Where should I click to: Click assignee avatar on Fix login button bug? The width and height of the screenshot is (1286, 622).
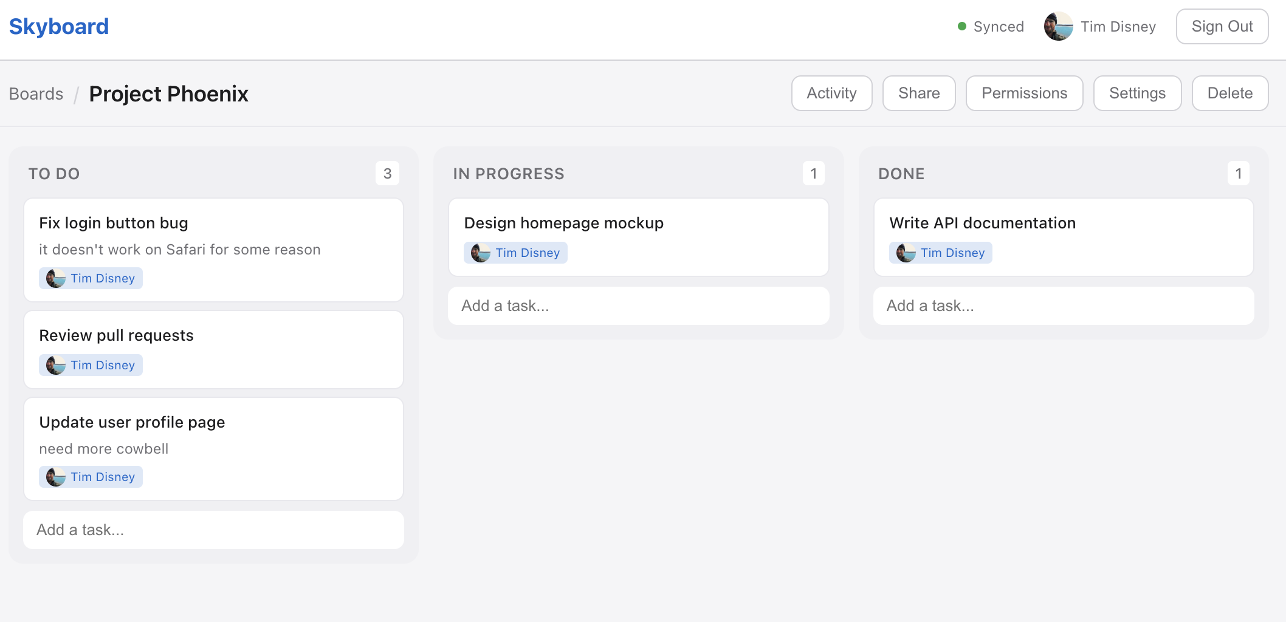point(56,278)
